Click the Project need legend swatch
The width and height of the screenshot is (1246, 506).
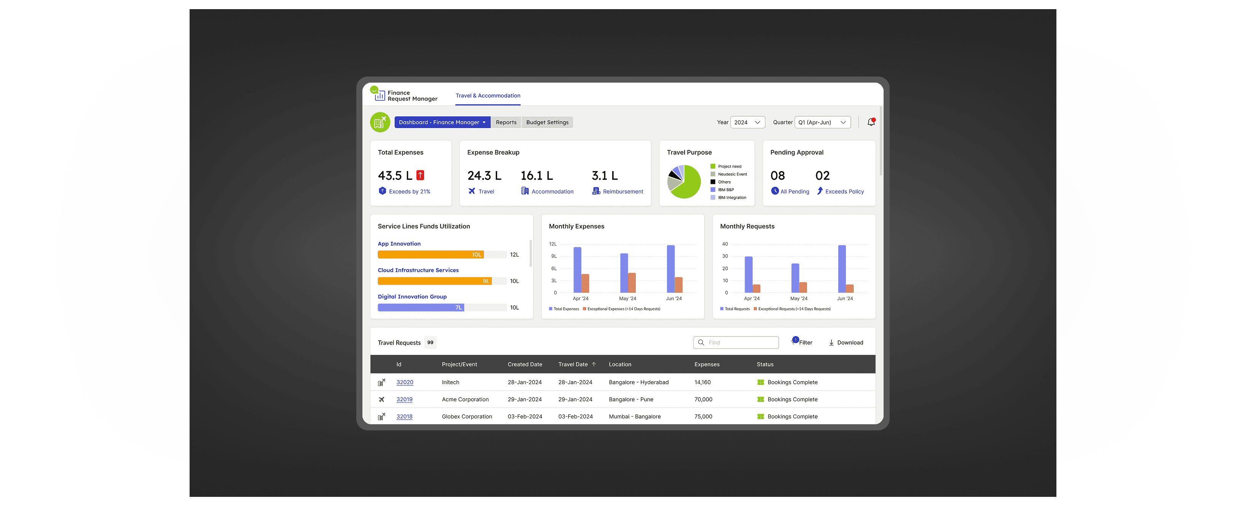pos(713,166)
